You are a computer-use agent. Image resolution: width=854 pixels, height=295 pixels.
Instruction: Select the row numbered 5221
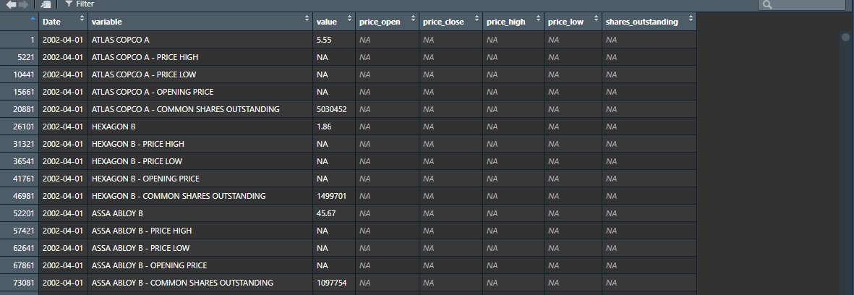(x=20, y=57)
